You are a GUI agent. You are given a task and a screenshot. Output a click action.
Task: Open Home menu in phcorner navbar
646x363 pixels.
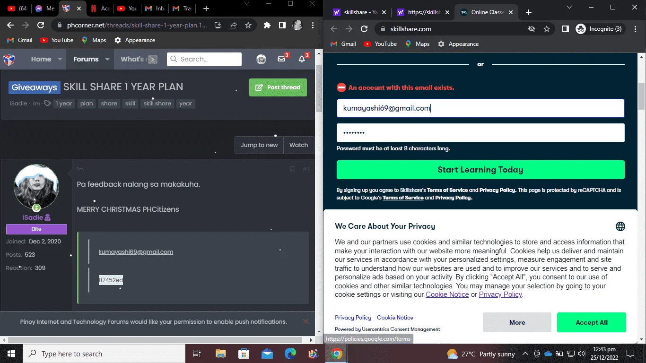tap(41, 59)
